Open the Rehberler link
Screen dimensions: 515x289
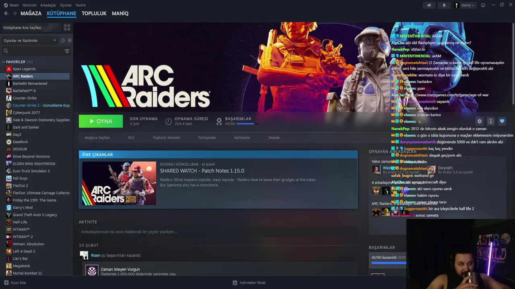pos(242,138)
